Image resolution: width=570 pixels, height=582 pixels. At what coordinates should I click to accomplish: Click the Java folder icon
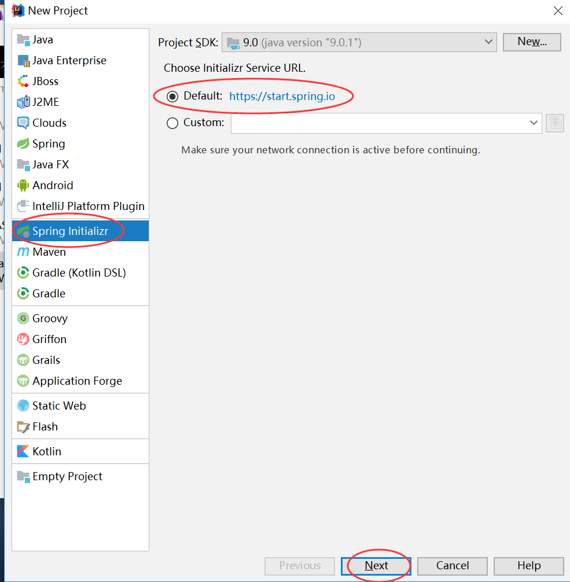pyautogui.click(x=23, y=40)
